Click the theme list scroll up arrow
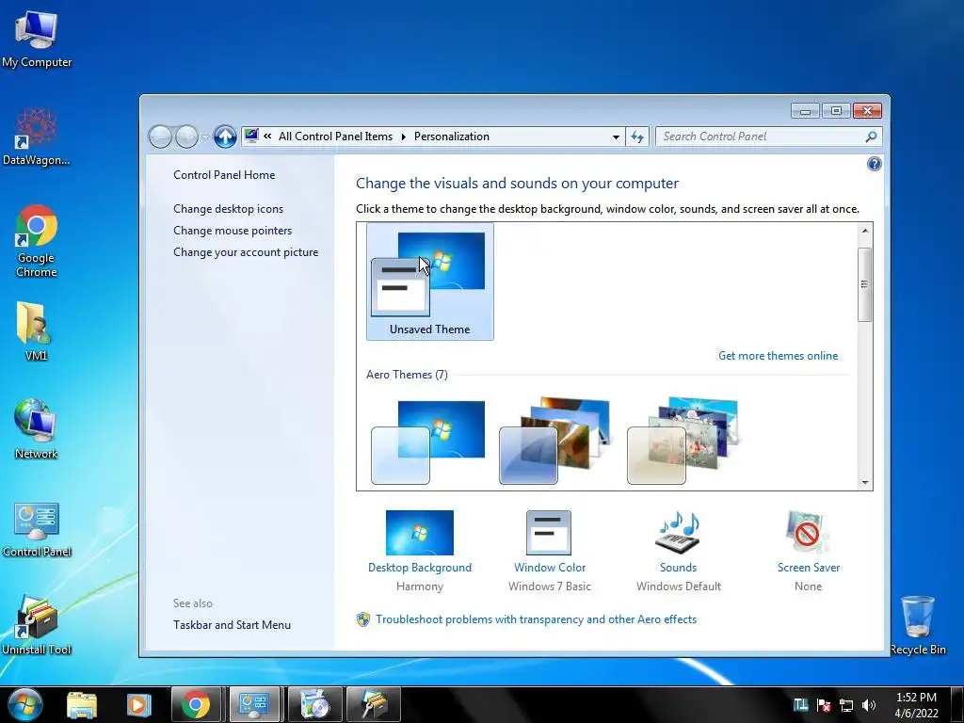The image size is (964, 723). pyautogui.click(x=864, y=231)
